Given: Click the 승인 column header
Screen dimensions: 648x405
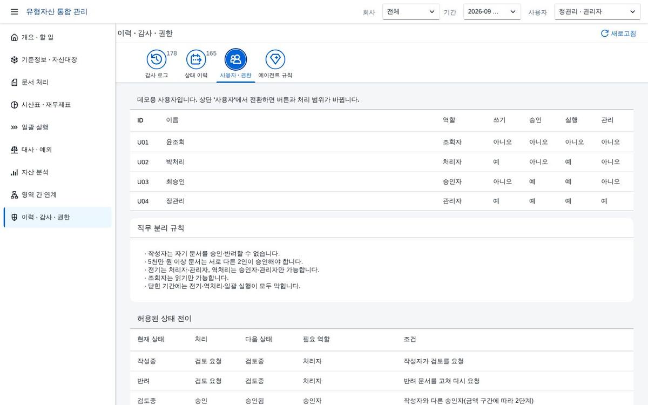Looking at the screenshot, I should pyautogui.click(x=535, y=120).
